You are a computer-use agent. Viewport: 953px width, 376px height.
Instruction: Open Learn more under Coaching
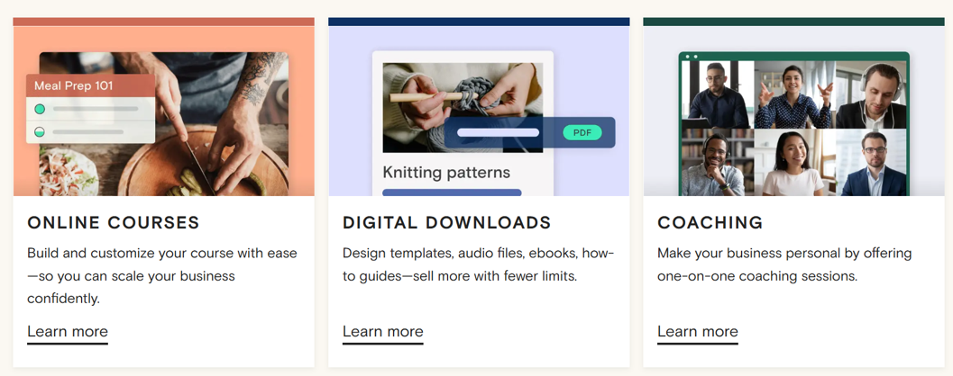697,332
